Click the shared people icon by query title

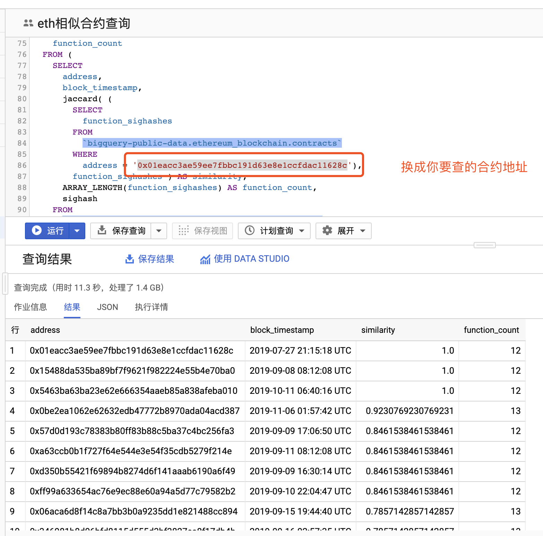click(x=28, y=23)
